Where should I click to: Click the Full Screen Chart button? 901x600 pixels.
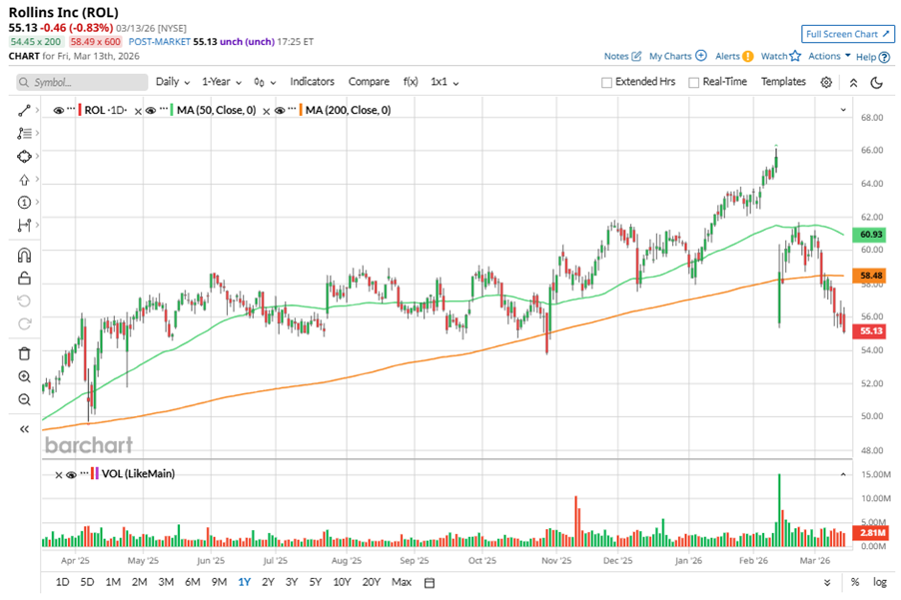point(847,34)
